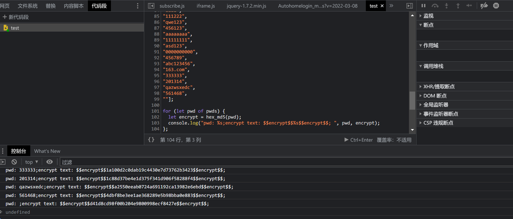Switch to the What's New drawer tab
Image resolution: width=513 pixels, height=219 pixels.
pyautogui.click(x=47, y=151)
